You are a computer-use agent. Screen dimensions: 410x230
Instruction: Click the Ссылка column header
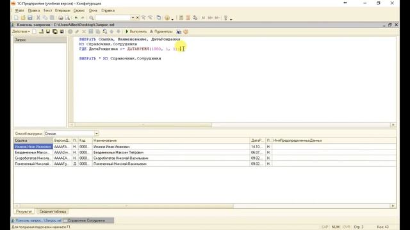point(33,141)
